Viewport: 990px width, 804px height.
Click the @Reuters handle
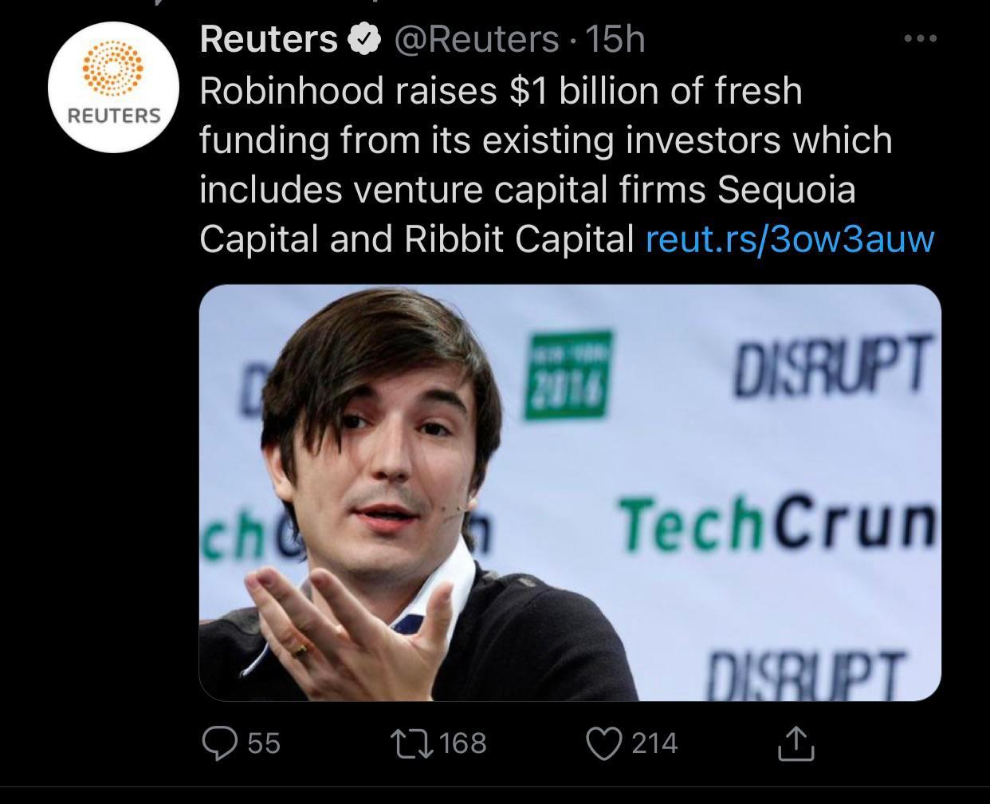click(476, 39)
